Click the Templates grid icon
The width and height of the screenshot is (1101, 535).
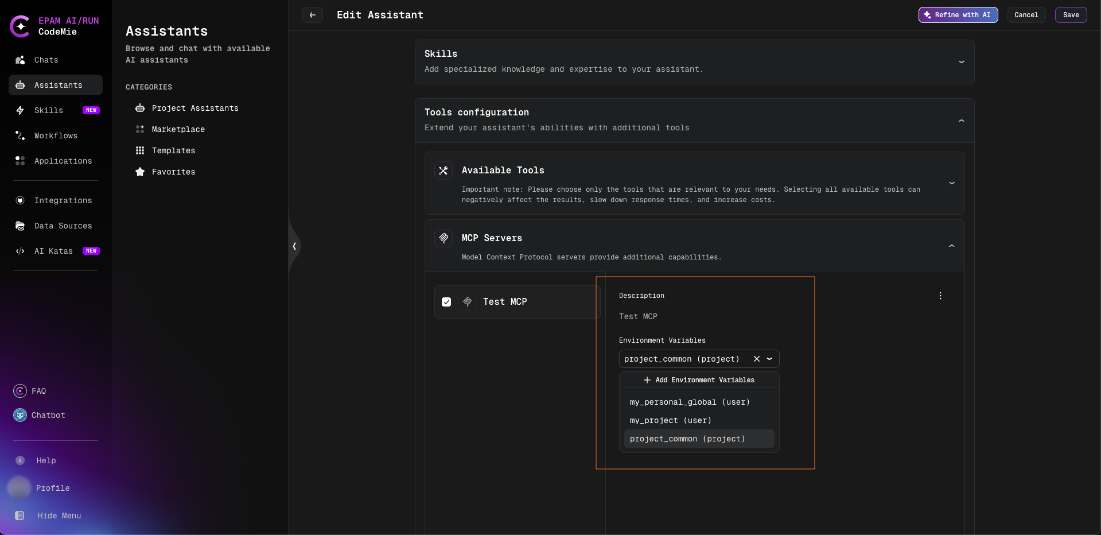[140, 150]
